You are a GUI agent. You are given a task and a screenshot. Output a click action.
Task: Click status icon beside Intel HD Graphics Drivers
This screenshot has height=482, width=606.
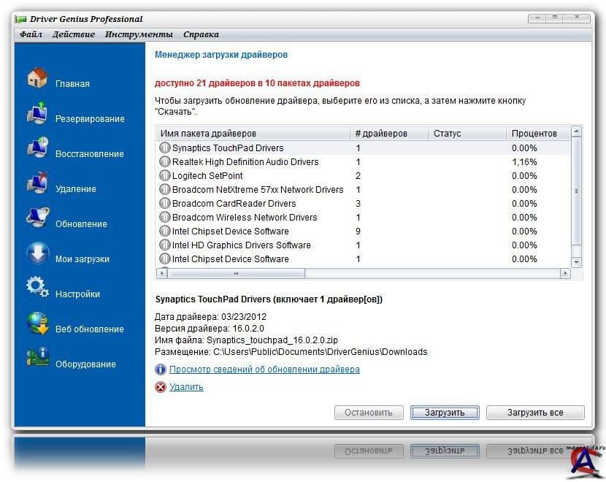165,245
